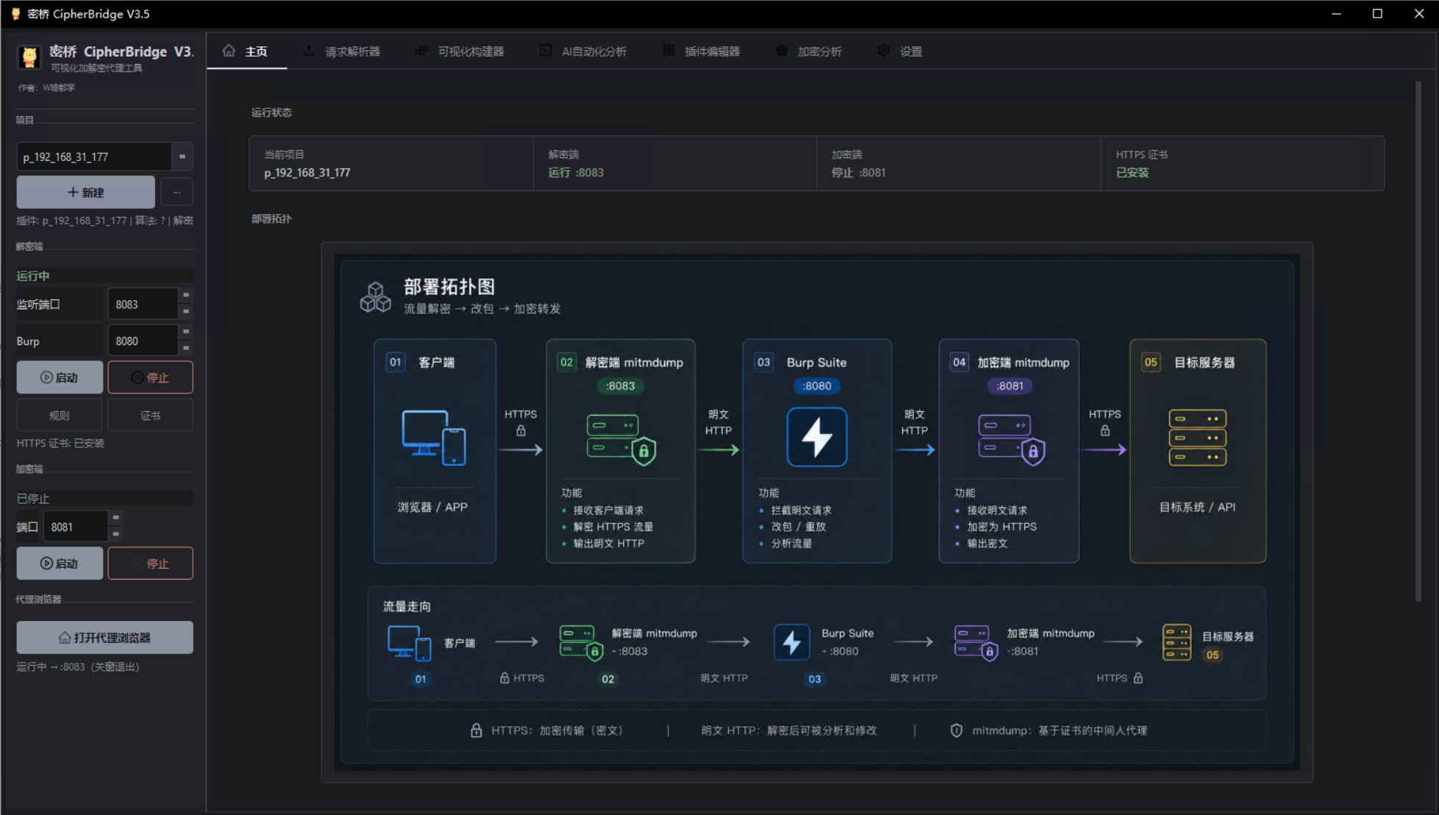This screenshot has height=815, width=1439.
Task: Click the 打开代理浏览器 button
Action: 105,638
